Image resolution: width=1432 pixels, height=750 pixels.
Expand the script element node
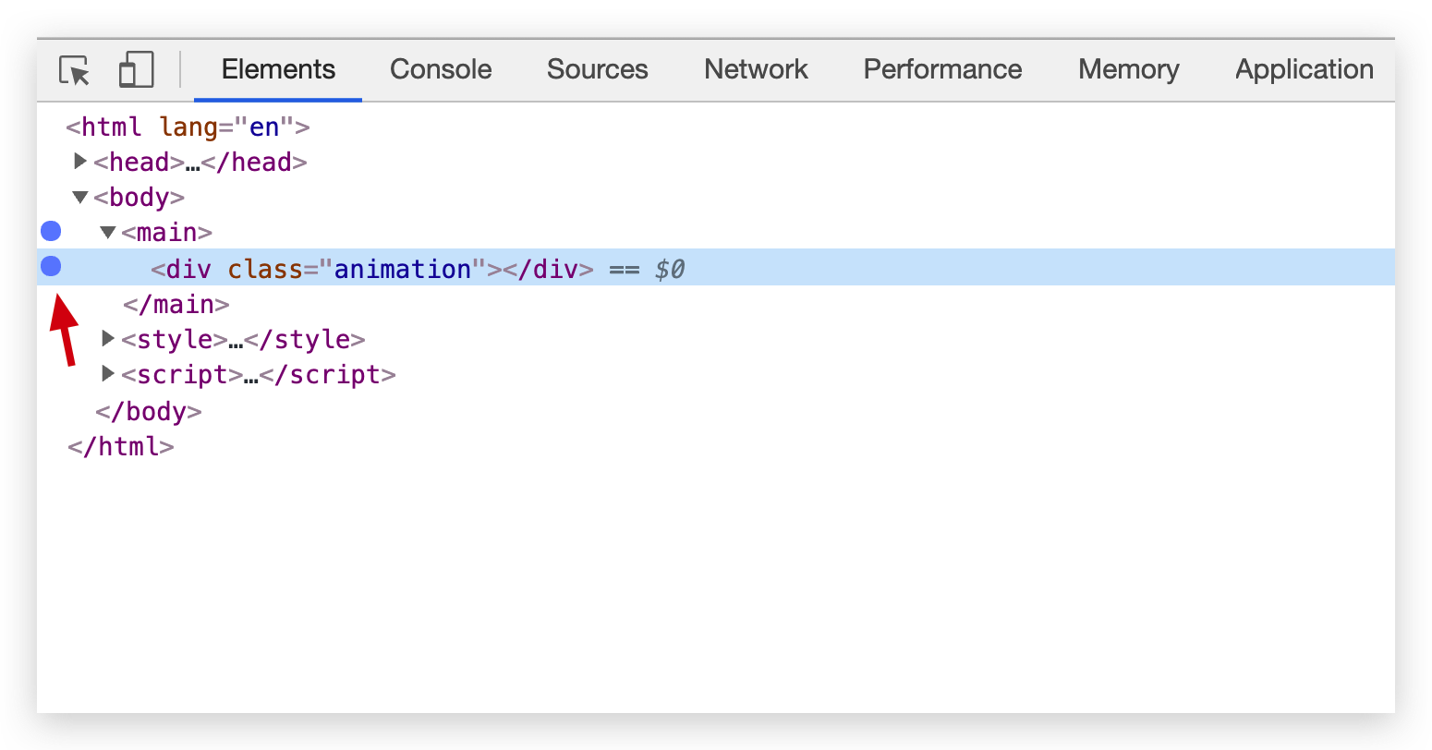click(x=108, y=374)
